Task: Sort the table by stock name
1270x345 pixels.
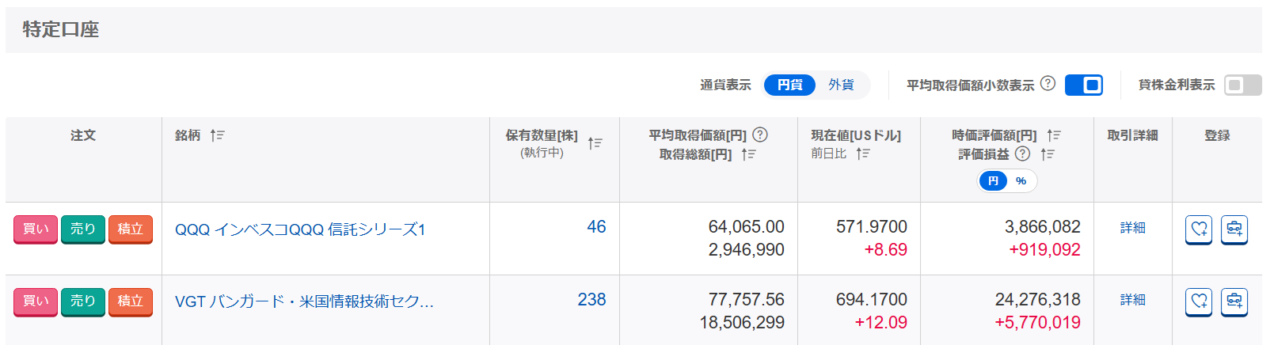Action: pyautogui.click(x=218, y=135)
